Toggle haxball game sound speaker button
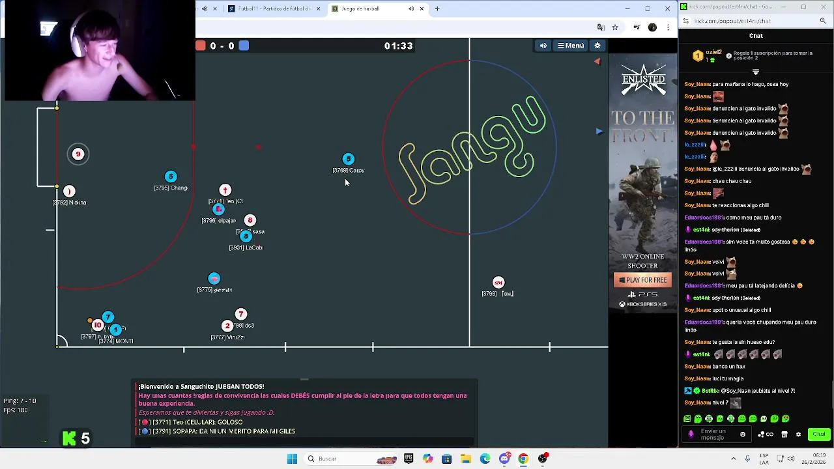 point(543,46)
